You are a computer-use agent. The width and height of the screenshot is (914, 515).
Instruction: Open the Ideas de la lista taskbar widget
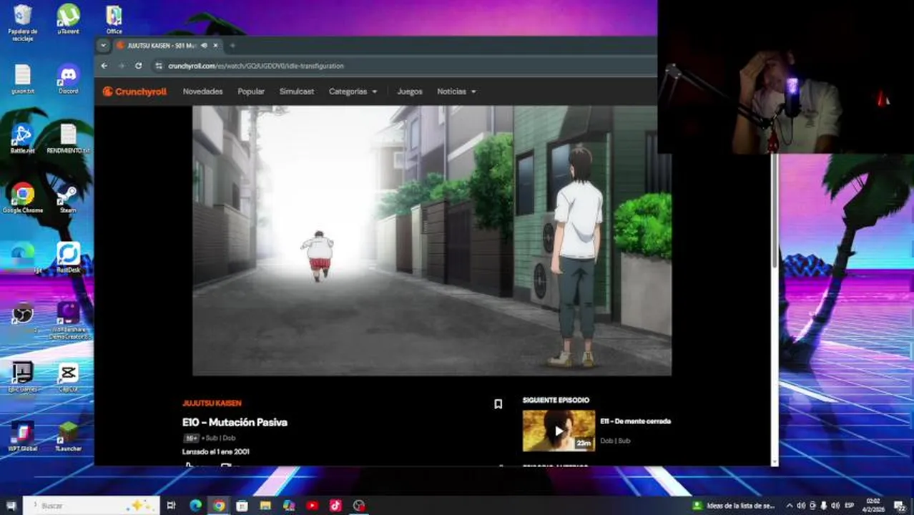pyautogui.click(x=732, y=506)
